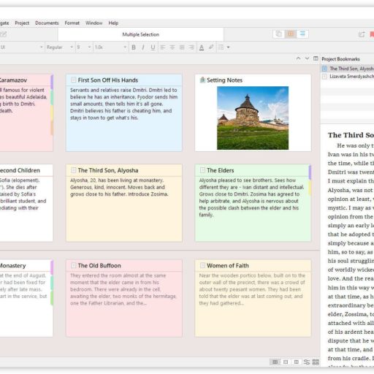Open the Format menu
The height and width of the screenshot is (374, 374).
[72, 23]
